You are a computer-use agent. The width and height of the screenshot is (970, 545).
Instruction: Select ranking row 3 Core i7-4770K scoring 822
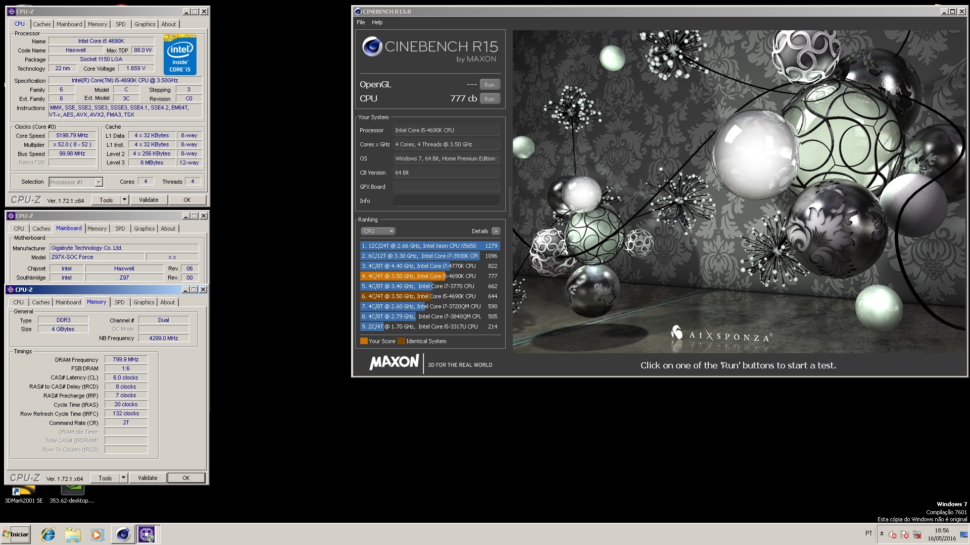430,266
